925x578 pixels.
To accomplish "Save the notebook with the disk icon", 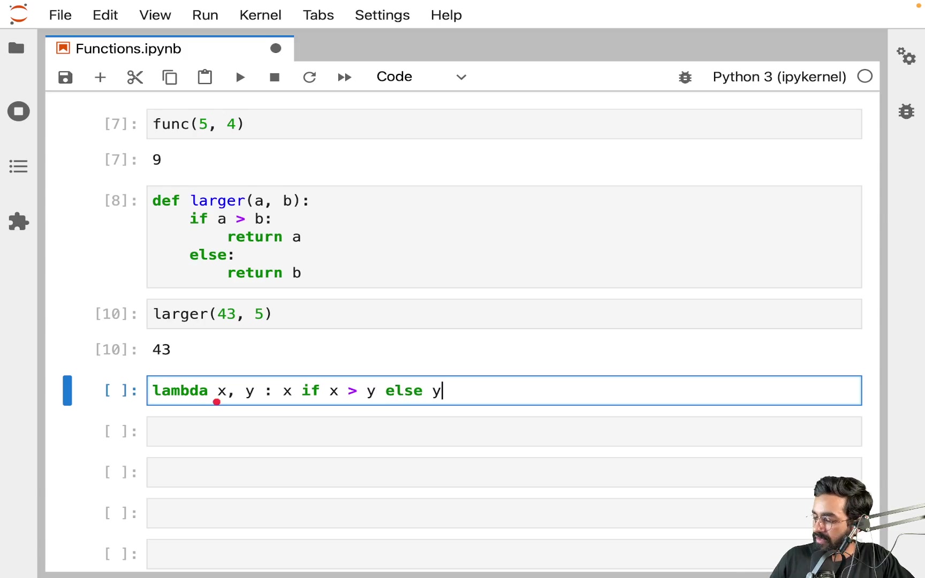I will [x=65, y=77].
